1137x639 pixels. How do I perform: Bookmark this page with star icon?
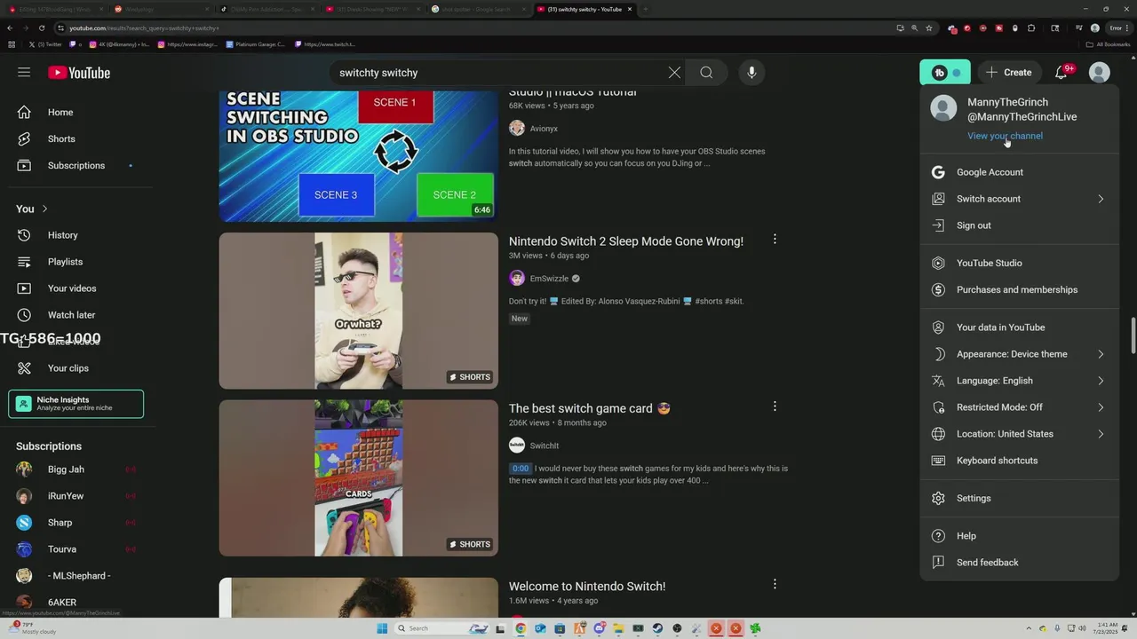coord(929,28)
